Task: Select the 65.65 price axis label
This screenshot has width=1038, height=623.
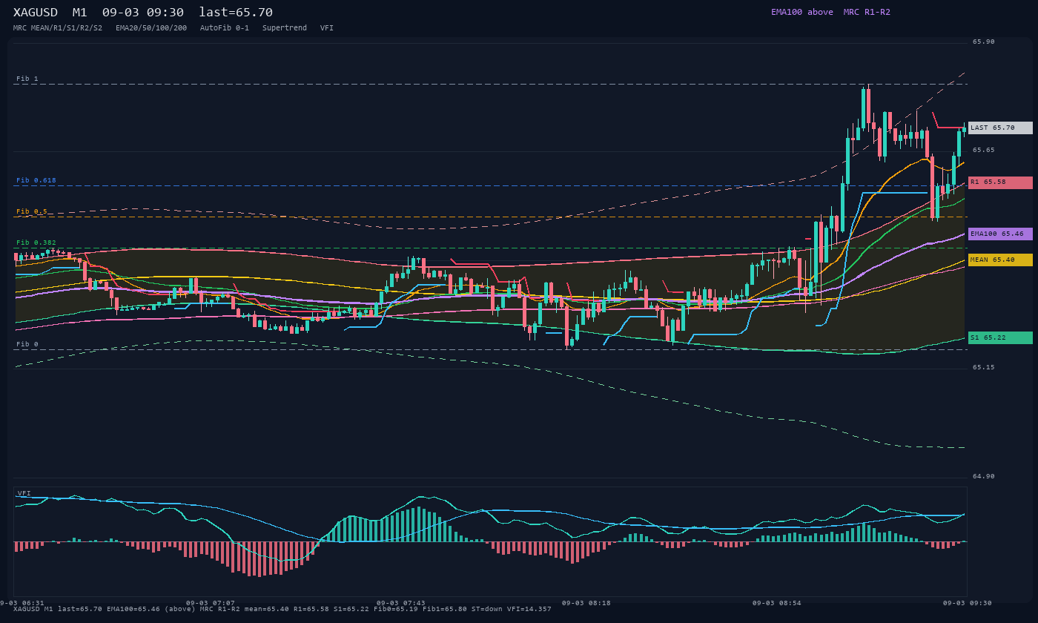Action: click(x=984, y=150)
